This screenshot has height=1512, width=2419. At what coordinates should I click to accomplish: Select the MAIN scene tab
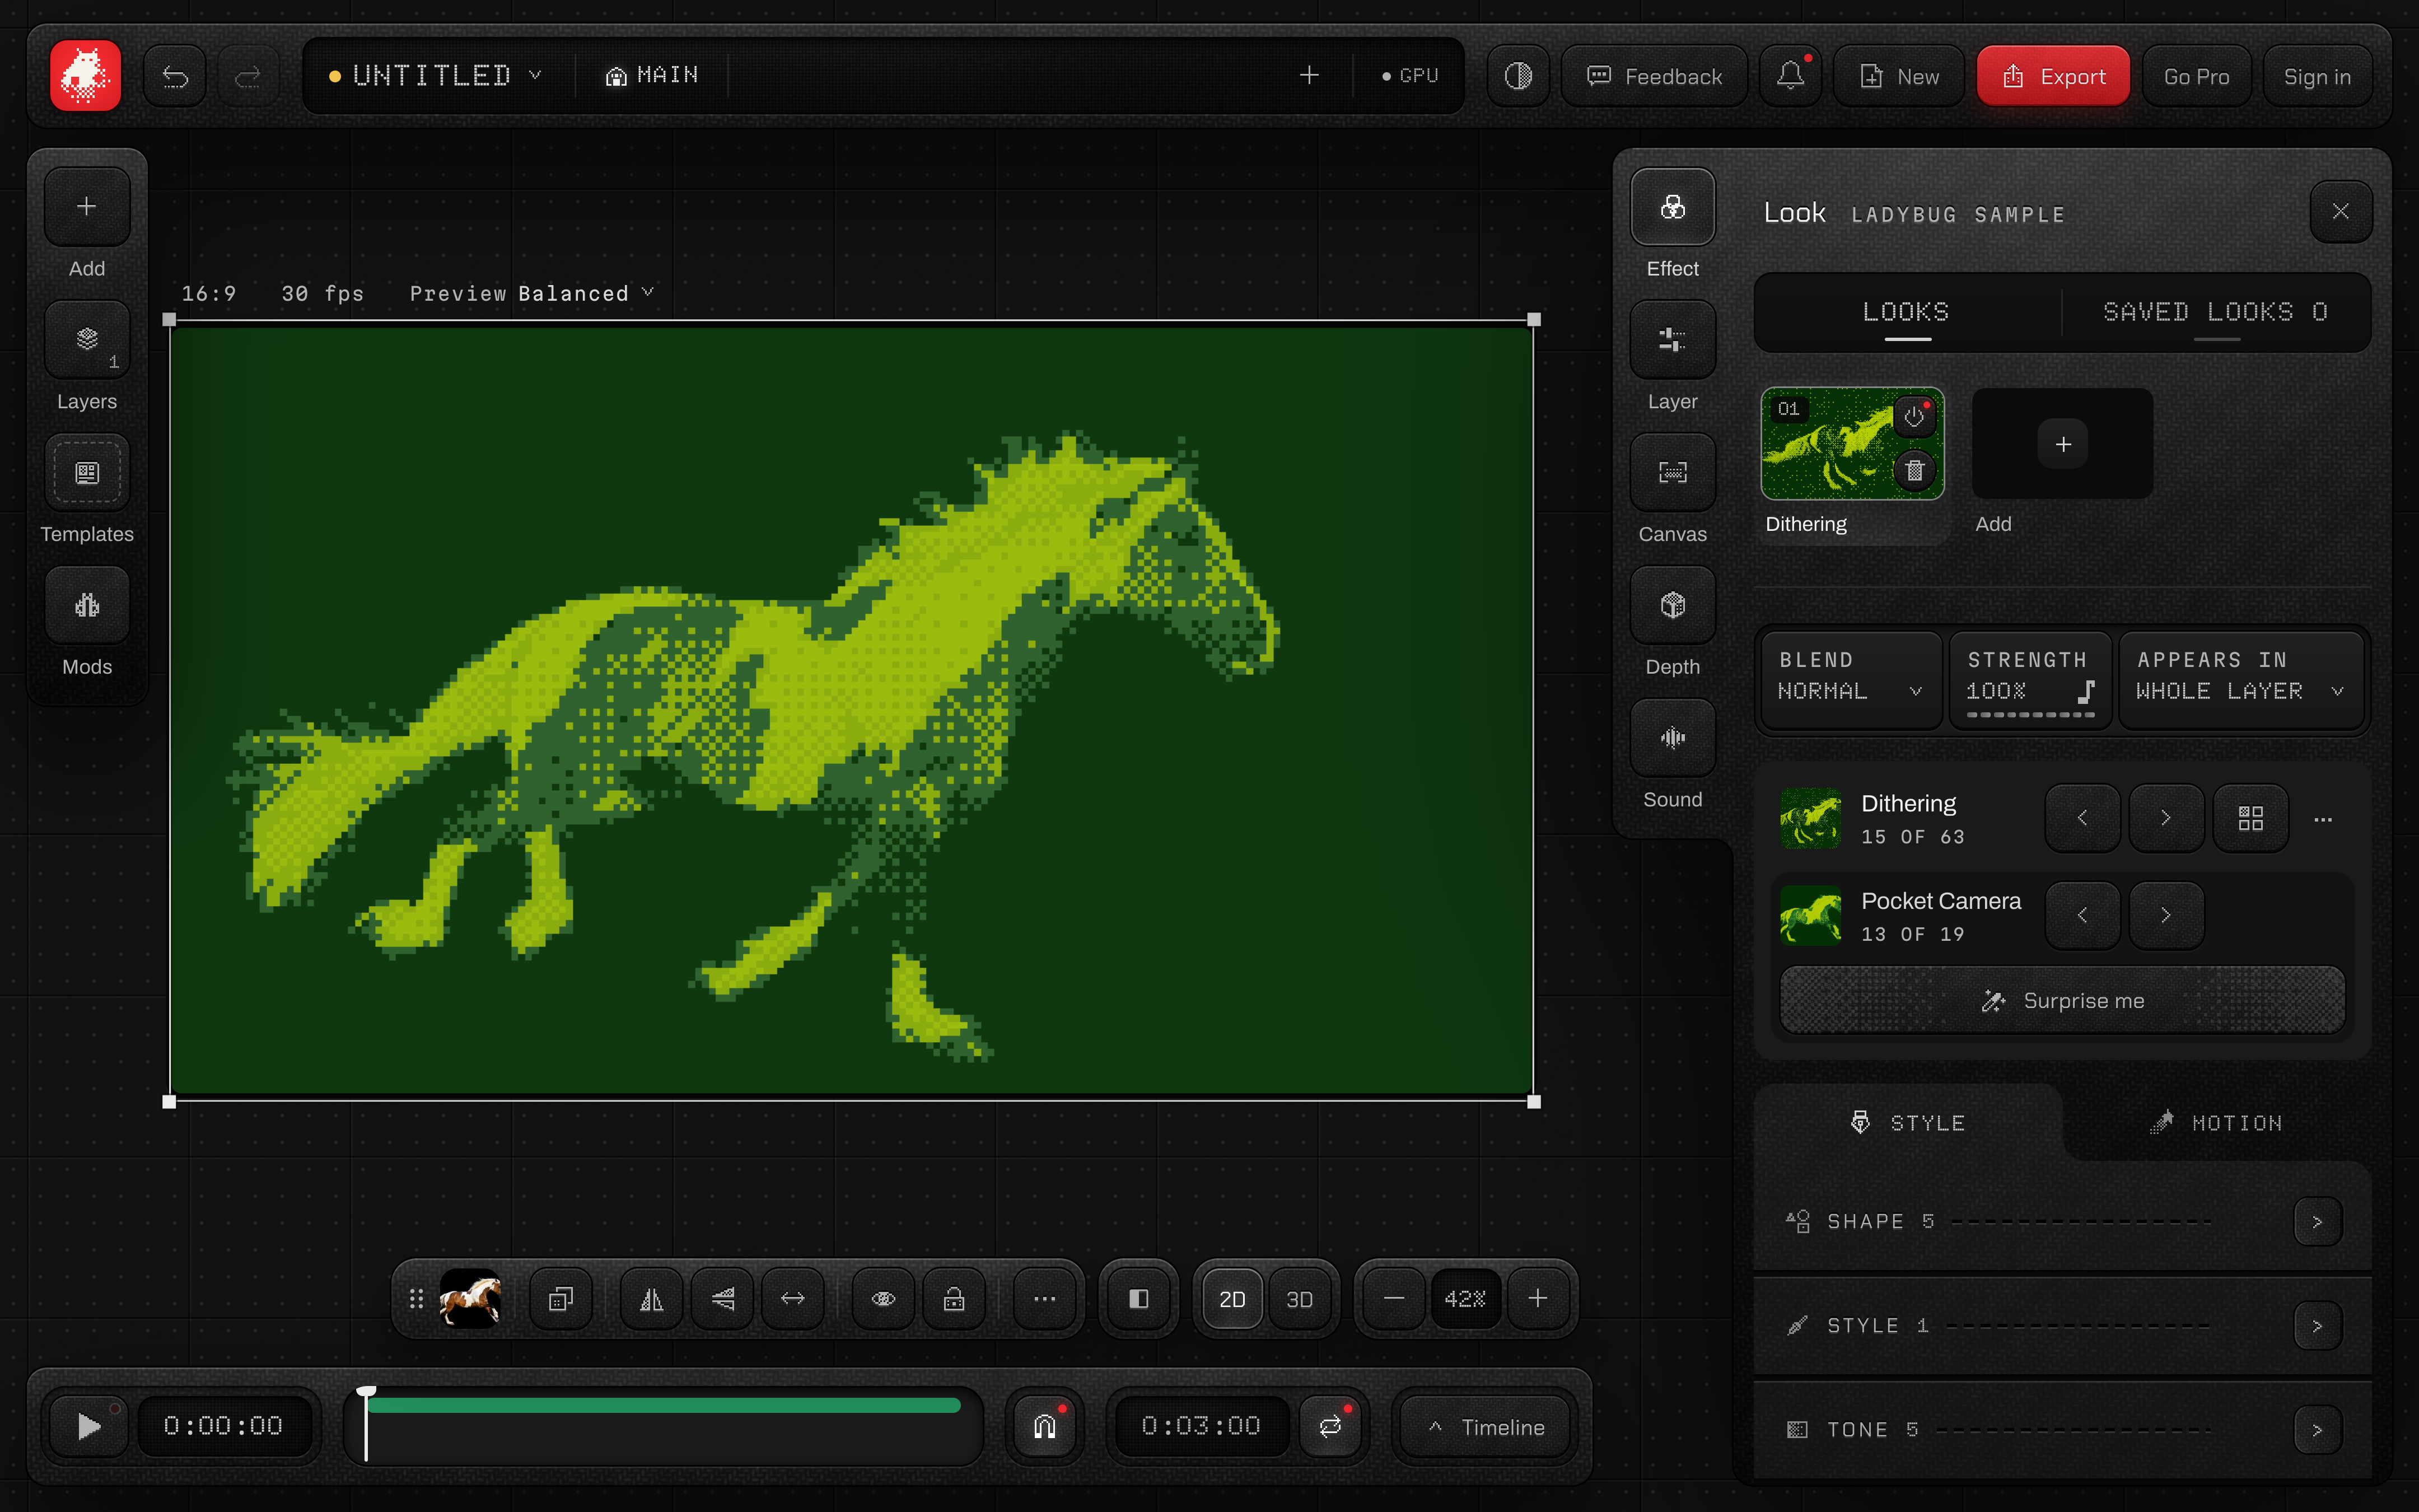[652, 76]
